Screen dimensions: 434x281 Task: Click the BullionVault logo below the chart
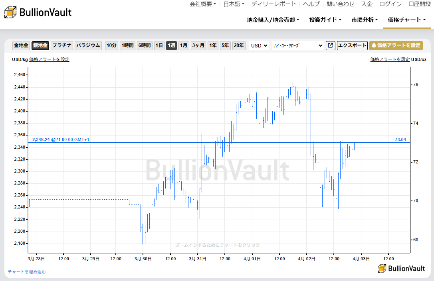[401, 269]
